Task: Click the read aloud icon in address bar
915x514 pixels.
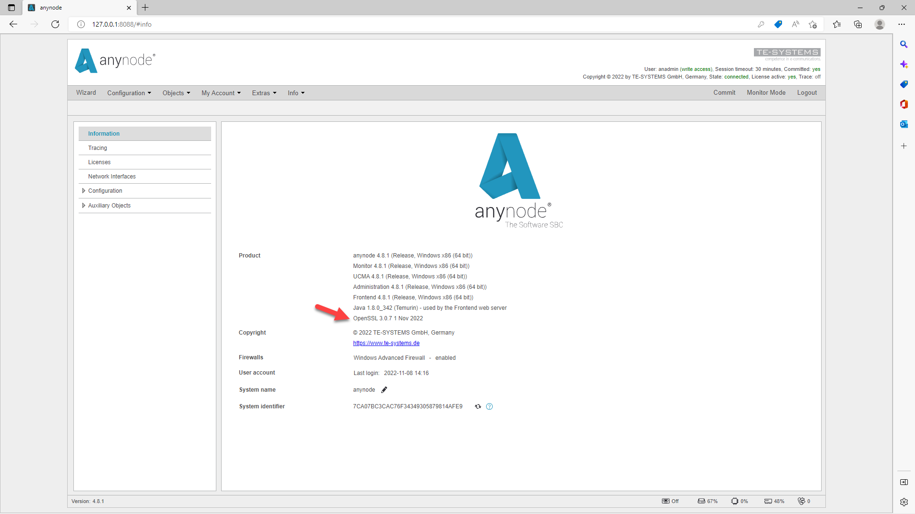Action: click(x=795, y=24)
